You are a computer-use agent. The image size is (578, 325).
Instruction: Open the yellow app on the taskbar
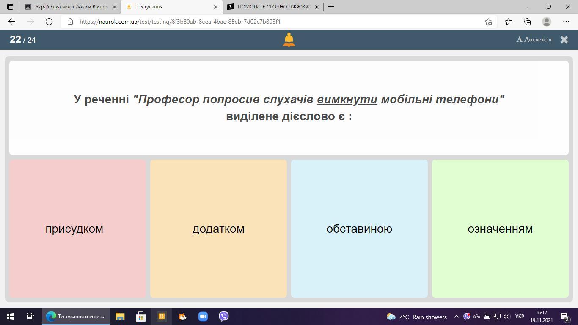[x=162, y=317]
